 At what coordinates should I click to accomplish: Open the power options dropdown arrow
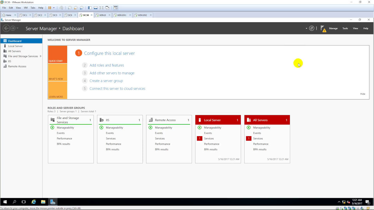[x=54, y=8]
